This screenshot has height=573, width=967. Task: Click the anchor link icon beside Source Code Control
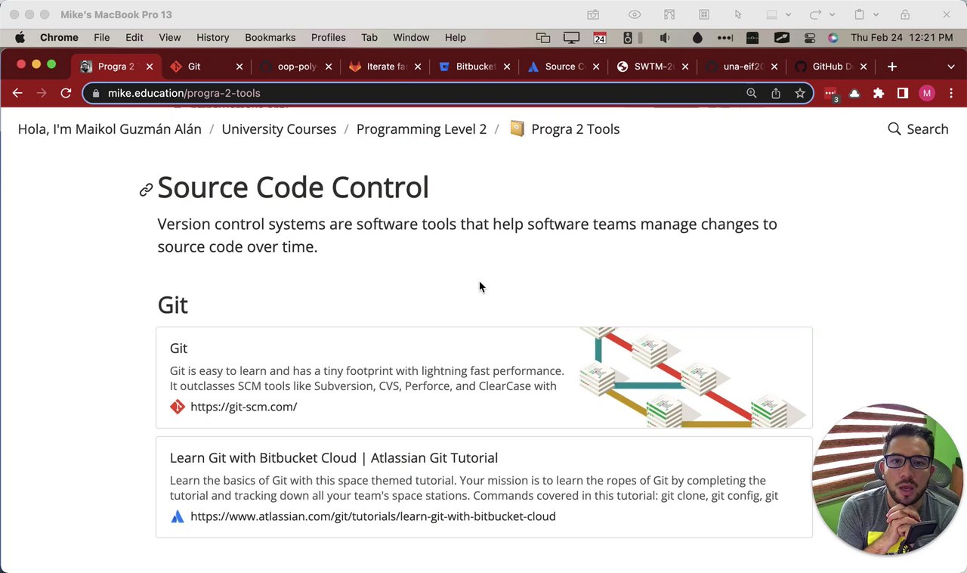(x=146, y=190)
